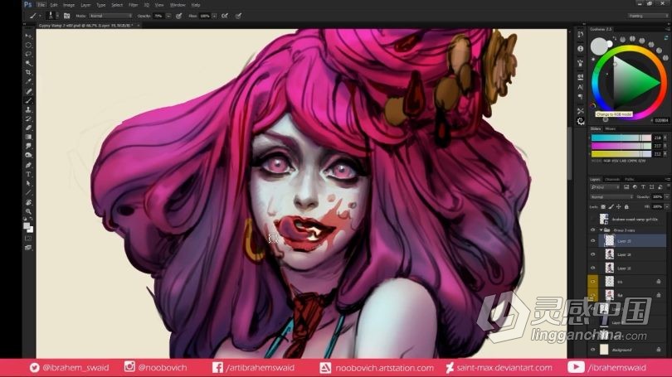Select the Elliptical Marquee tool
672x377 pixels.
coord(28,45)
